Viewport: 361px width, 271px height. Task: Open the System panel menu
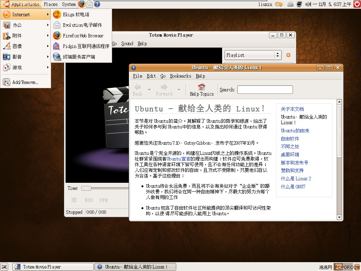tap(69, 4)
